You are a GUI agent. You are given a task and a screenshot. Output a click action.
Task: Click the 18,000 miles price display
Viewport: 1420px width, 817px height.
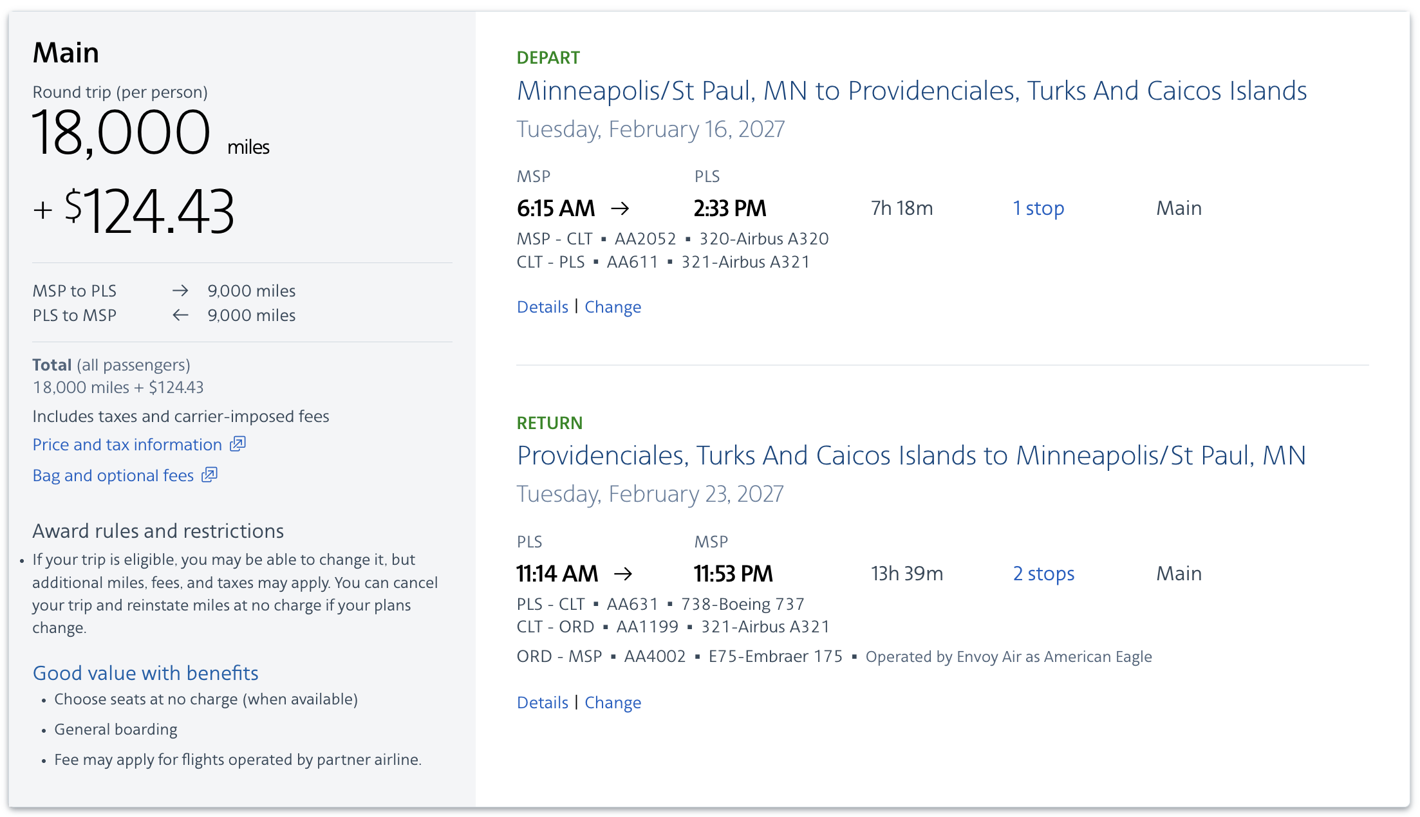point(121,133)
